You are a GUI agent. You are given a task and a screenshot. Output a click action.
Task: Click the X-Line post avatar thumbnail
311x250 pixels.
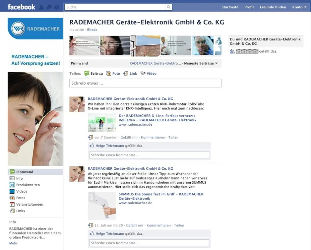[x=77, y=104]
